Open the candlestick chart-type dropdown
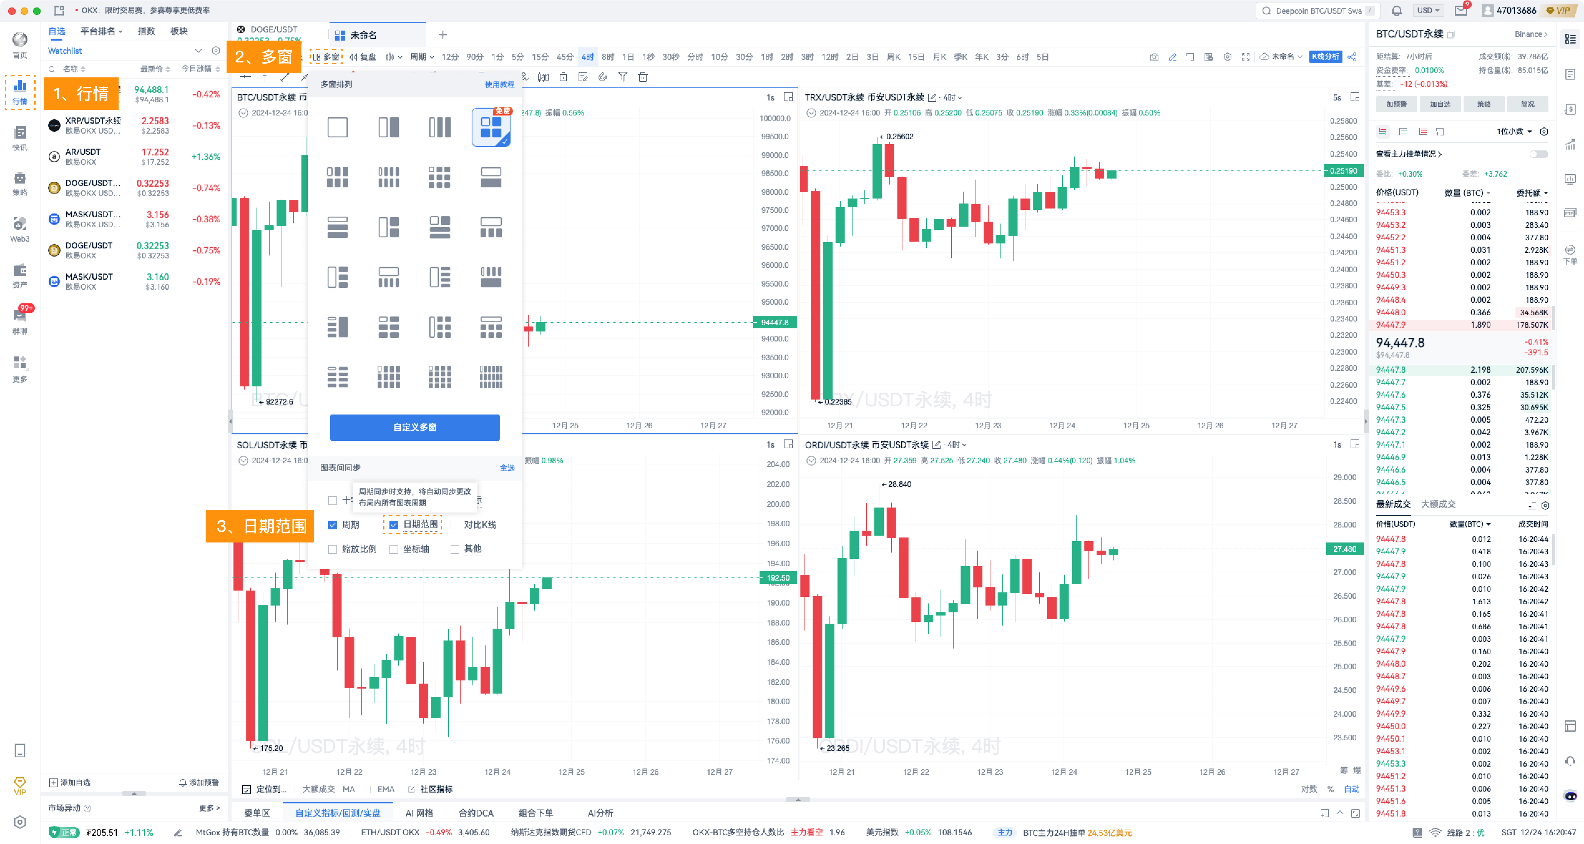This screenshot has width=1584, height=844. point(394,56)
